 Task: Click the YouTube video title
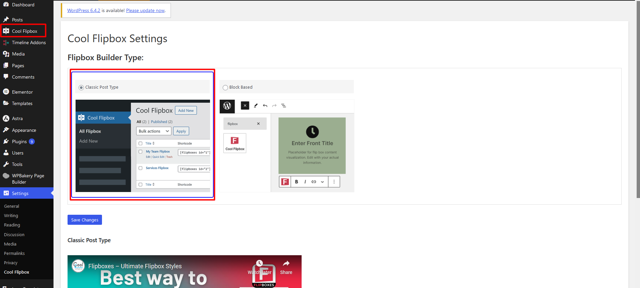(135, 266)
